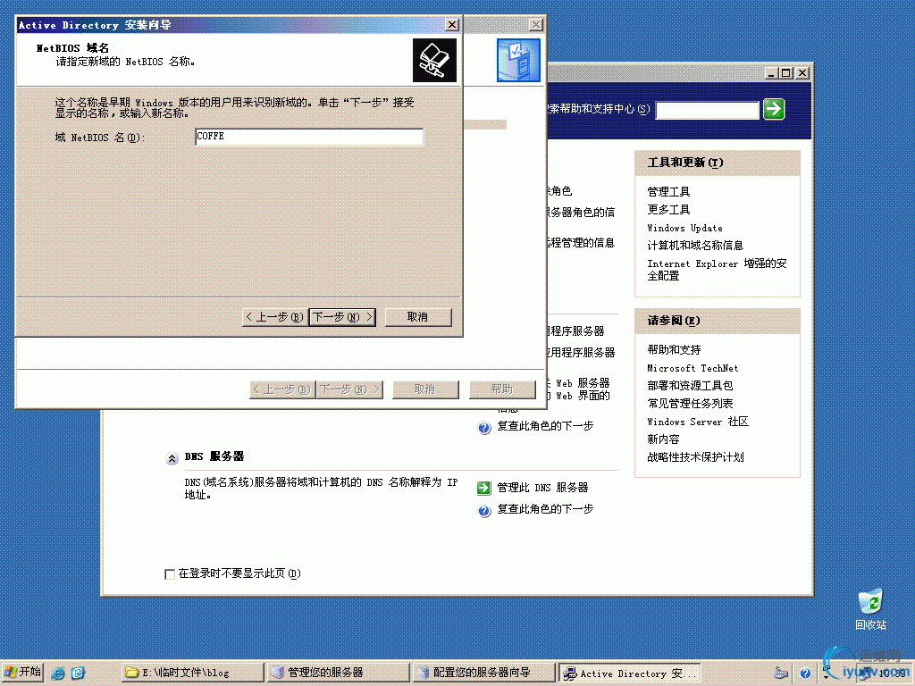
Task: Click green arrow icon beside 管理此 DNS 服务器
Action: (483, 488)
